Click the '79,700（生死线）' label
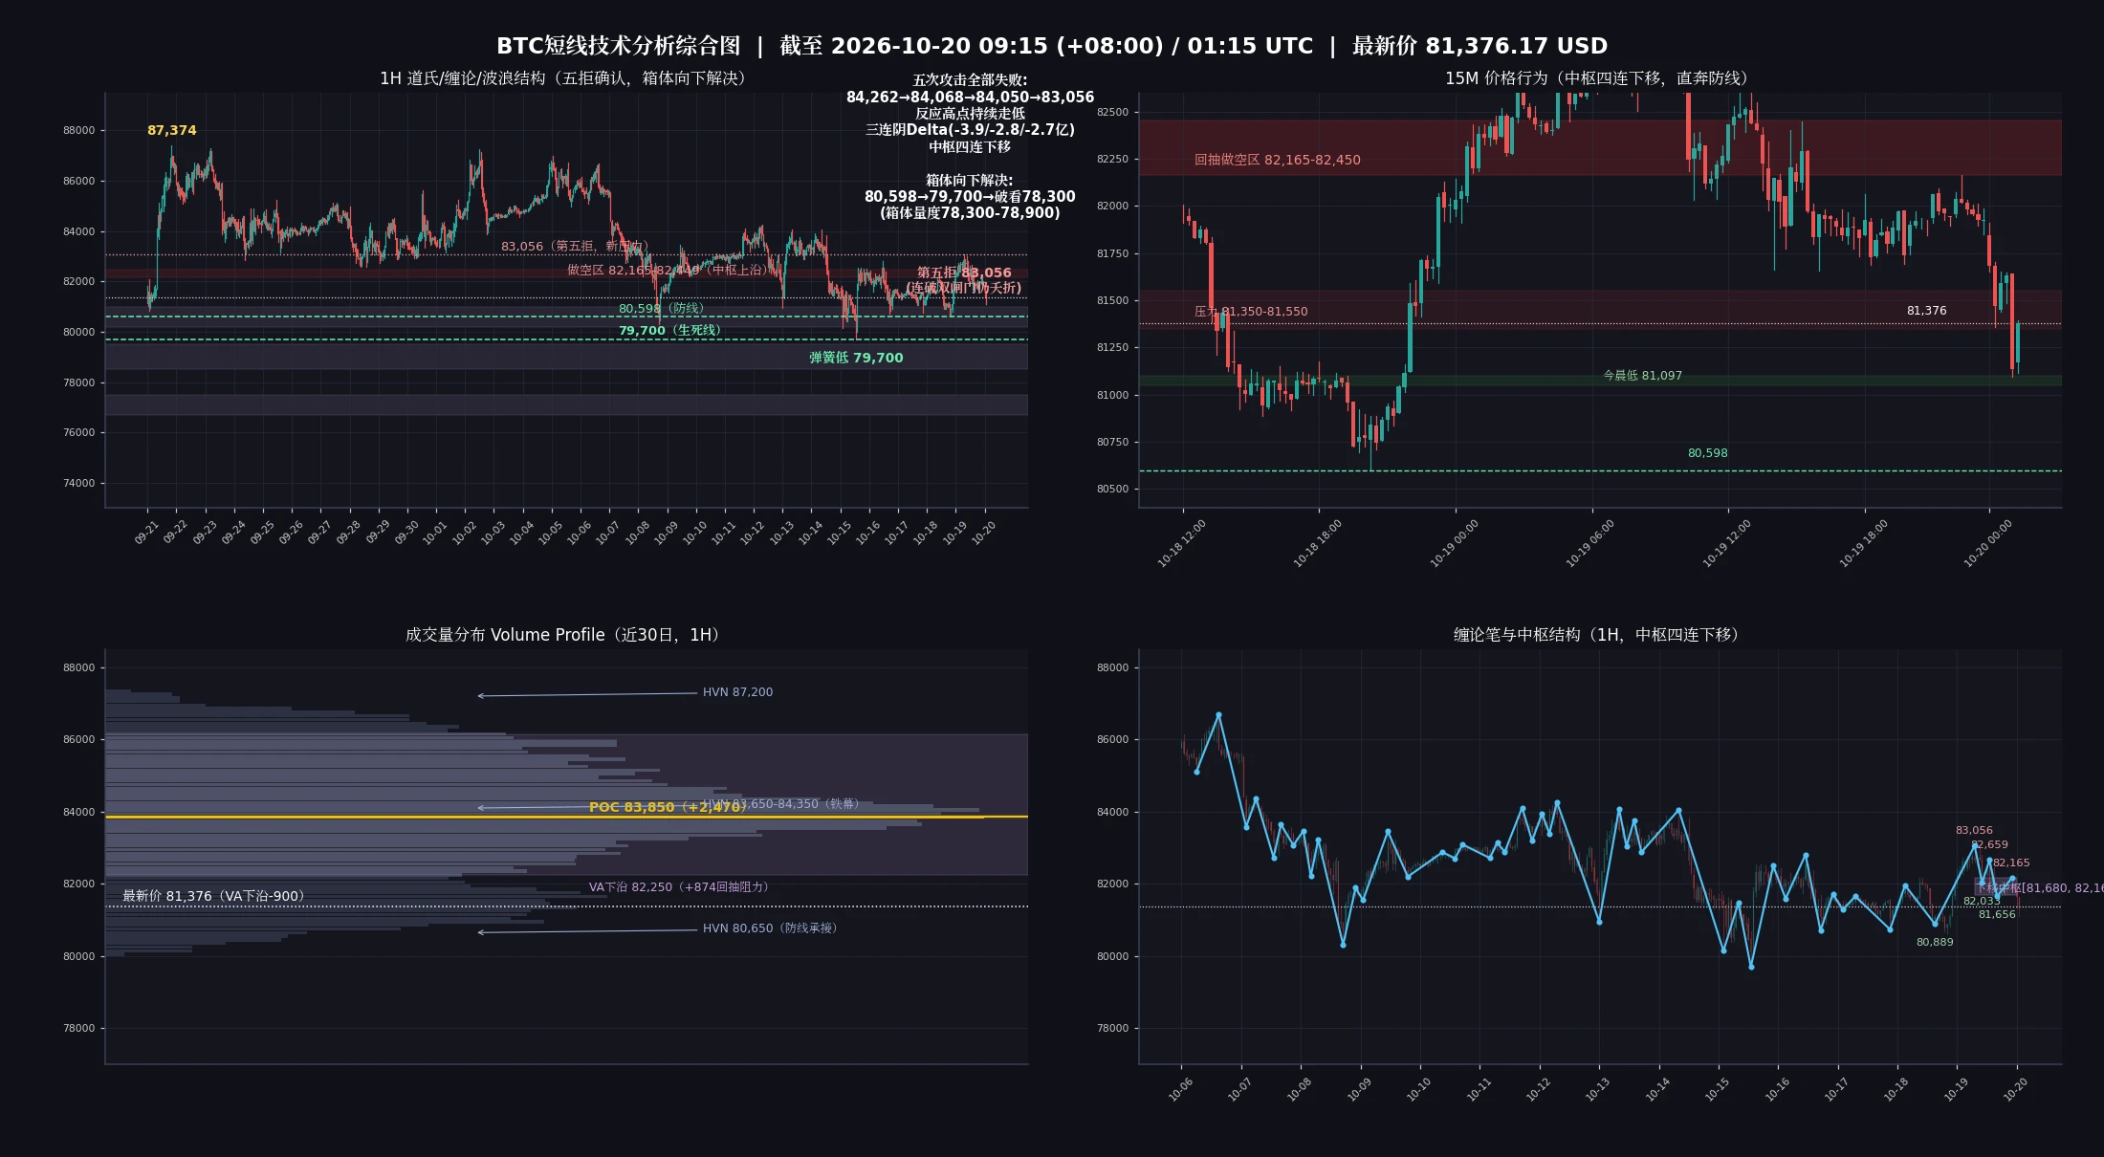 [x=673, y=331]
